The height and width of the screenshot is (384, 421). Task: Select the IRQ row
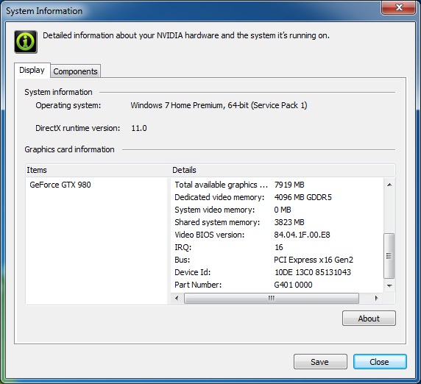coord(277,247)
